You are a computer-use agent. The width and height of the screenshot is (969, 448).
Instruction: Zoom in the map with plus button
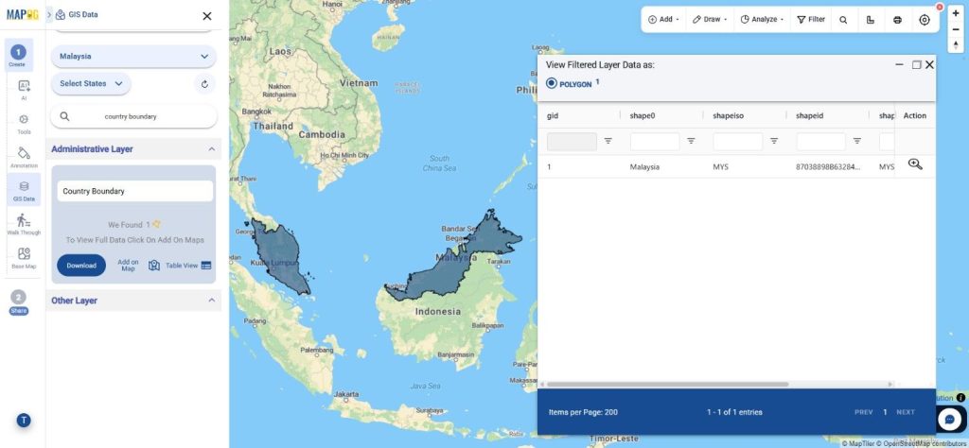point(956,13)
